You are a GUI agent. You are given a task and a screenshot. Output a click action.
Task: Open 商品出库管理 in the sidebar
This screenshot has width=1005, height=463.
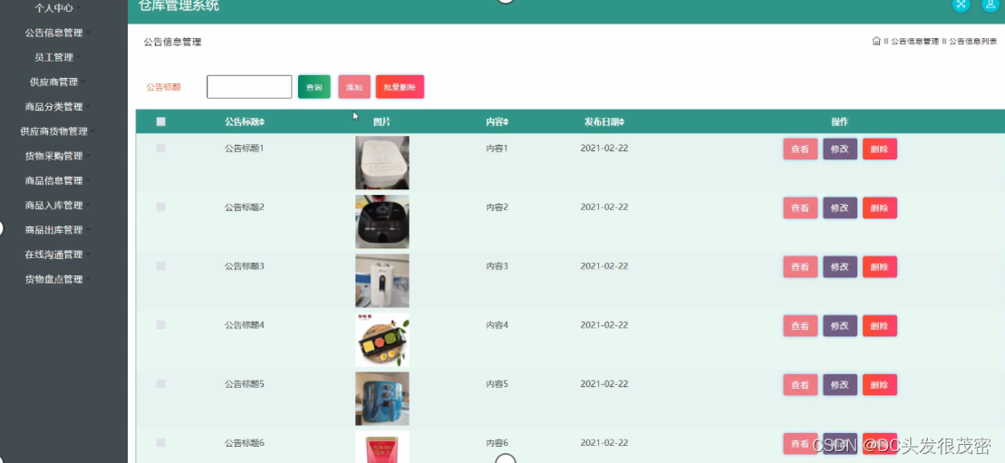pos(53,230)
